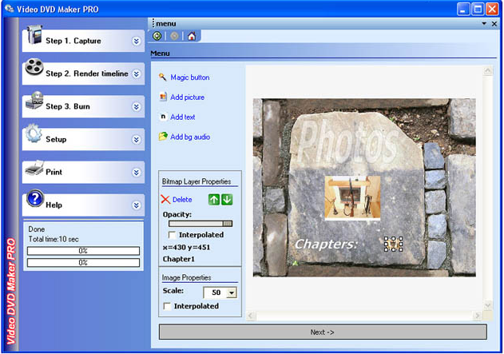Expand Step 3. Burn section
This screenshot has height=354, width=504.
[x=137, y=107]
